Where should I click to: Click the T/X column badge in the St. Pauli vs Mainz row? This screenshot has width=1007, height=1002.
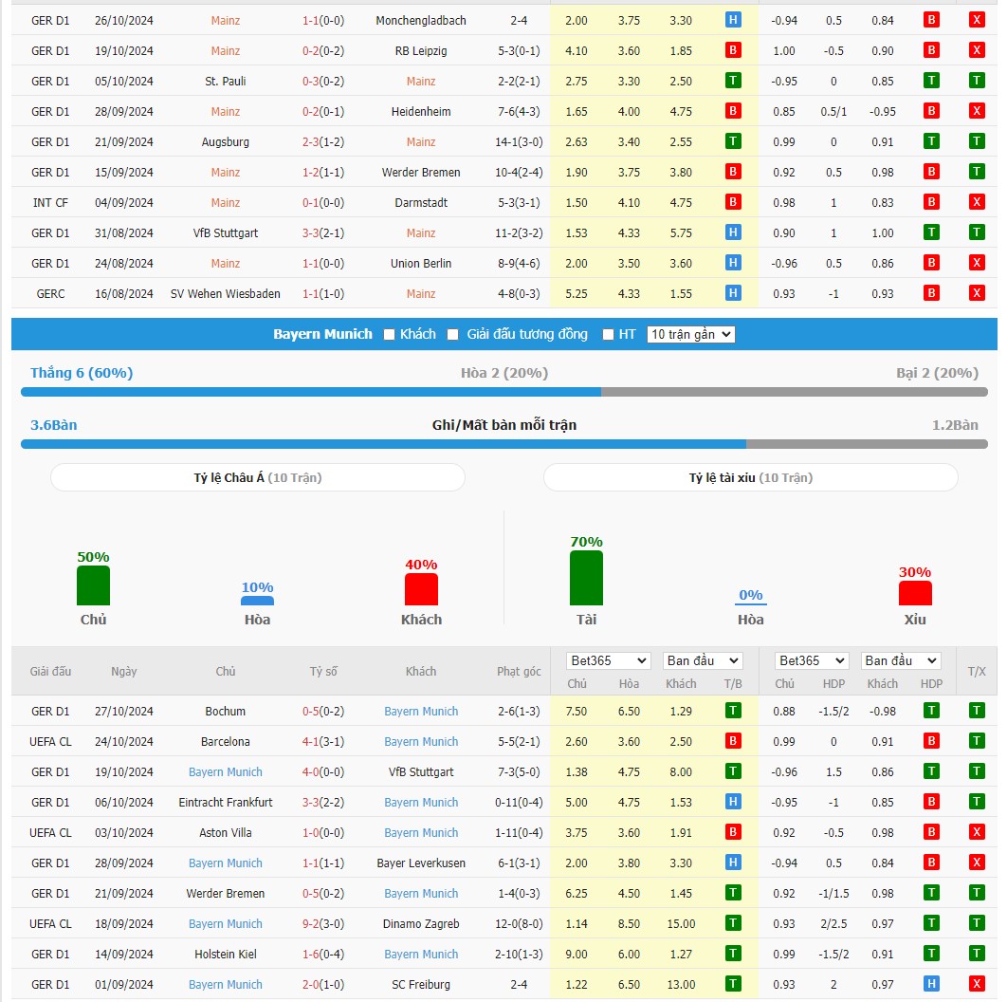[976, 81]
